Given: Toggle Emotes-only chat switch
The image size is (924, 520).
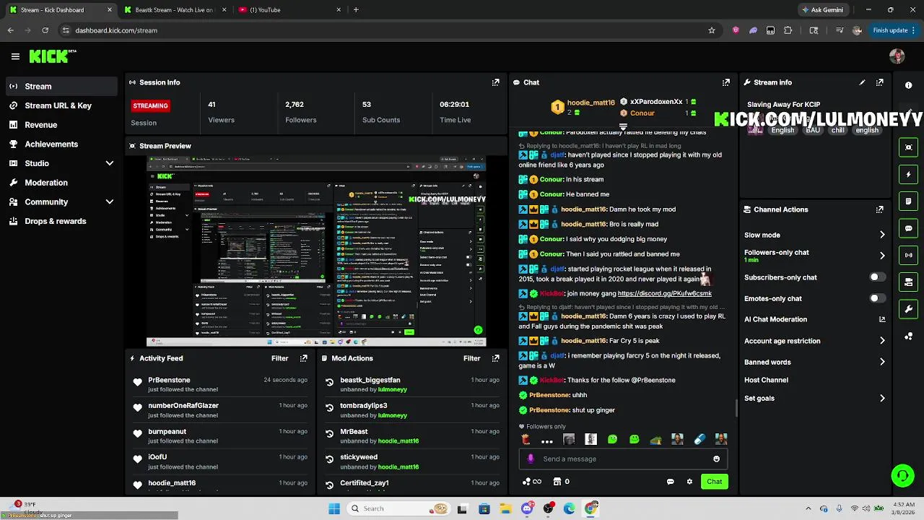Looking at the screenshot, I should (877, 298).
